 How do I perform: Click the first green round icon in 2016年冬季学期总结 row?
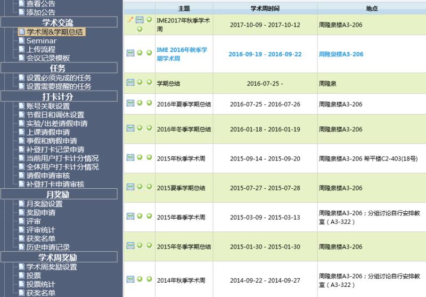(140, 128)
